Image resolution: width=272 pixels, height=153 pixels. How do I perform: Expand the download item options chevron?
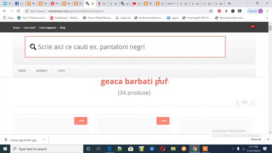pyautogui.click(x=44, y=140)
